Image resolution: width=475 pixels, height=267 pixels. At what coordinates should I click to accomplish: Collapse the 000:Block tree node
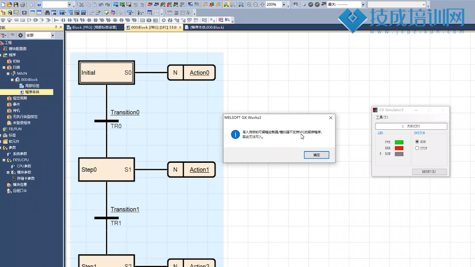coord(12,80)
